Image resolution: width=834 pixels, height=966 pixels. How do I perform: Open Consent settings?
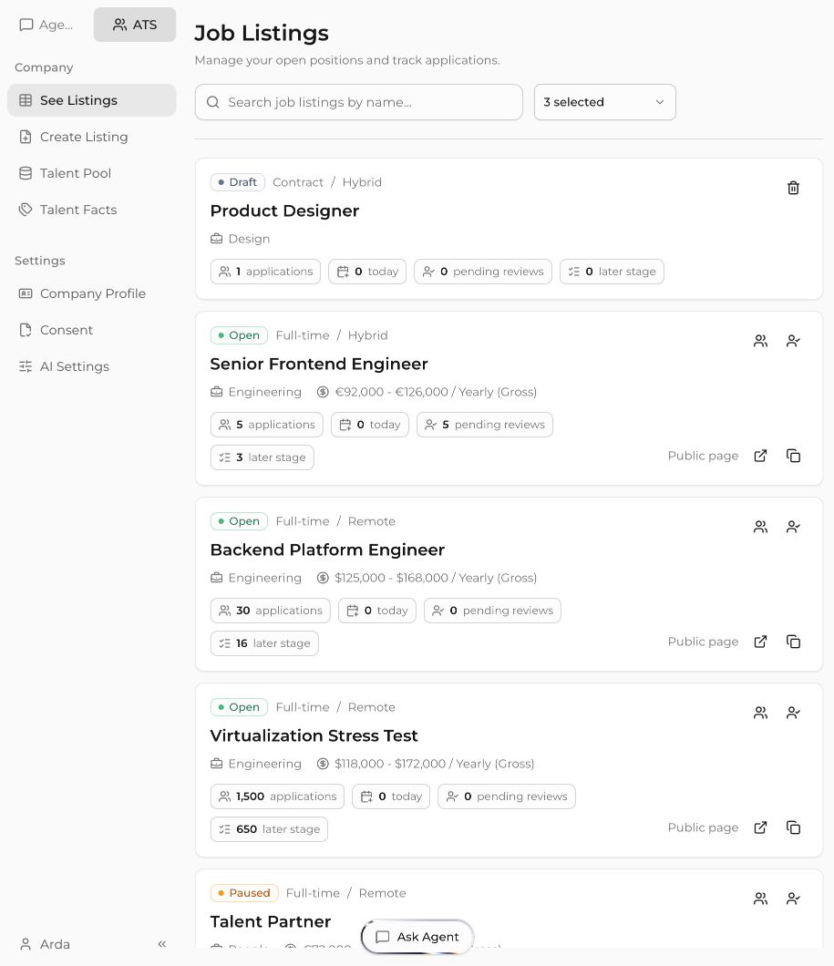[x=92, y=330]
